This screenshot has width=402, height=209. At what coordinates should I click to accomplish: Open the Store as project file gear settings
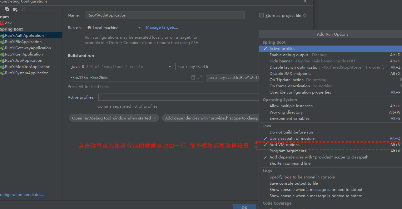[x=305, y=16]
